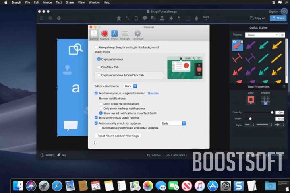290x193 pixels.
Task: Select the Selection marquee tool
Action: pos(188,18)
